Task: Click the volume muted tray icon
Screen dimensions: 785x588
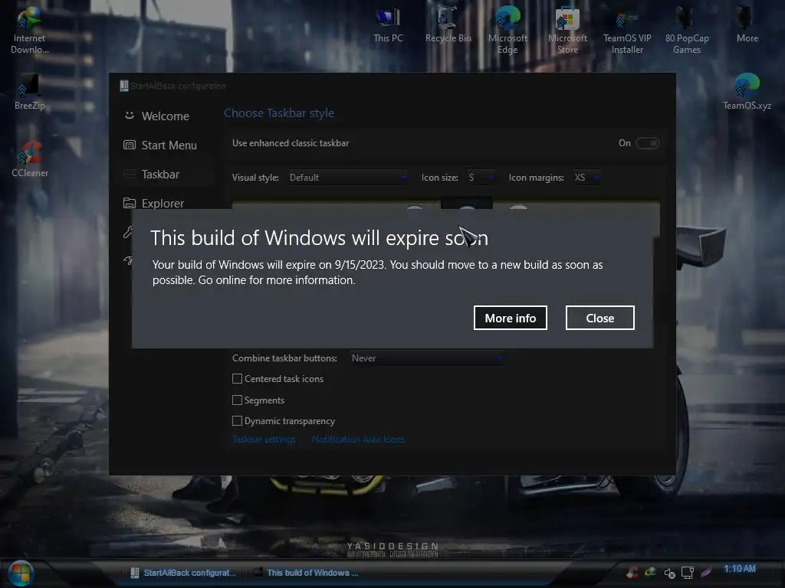Action: (669, 573)
